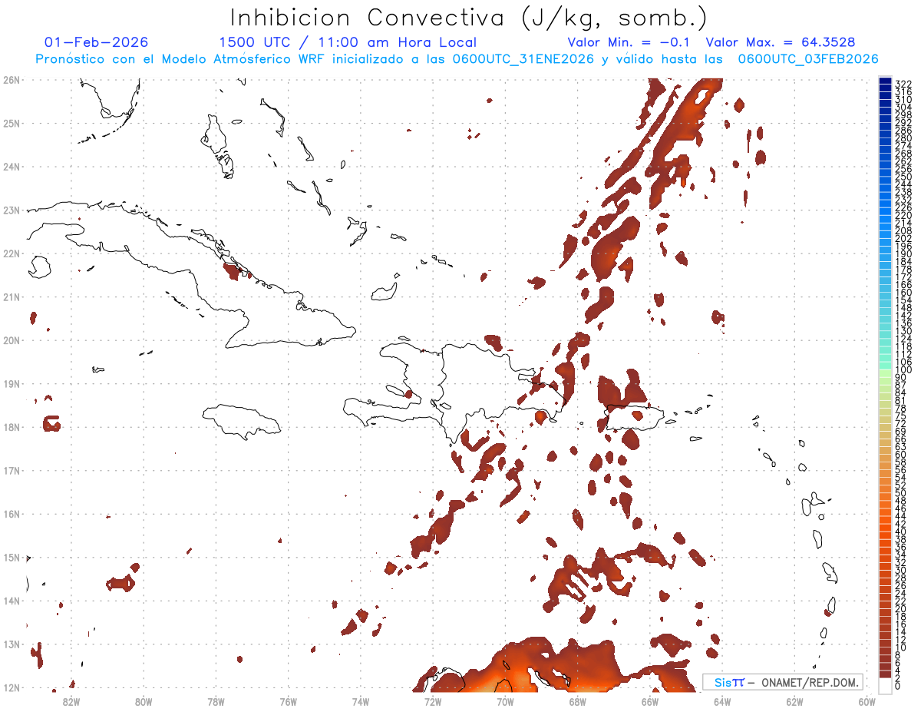Click the '82W' longitude label
921x712 pixels.
click(71, 701)
